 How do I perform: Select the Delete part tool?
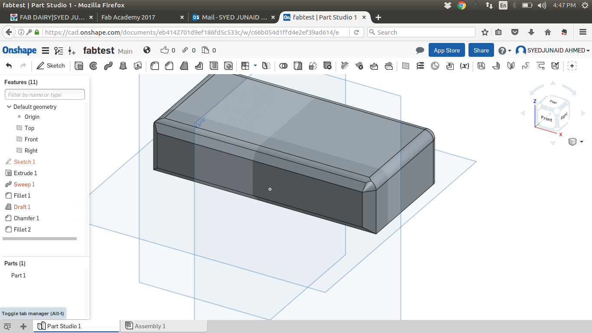328,66
